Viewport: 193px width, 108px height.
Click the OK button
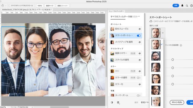click(x=190, y=102)
